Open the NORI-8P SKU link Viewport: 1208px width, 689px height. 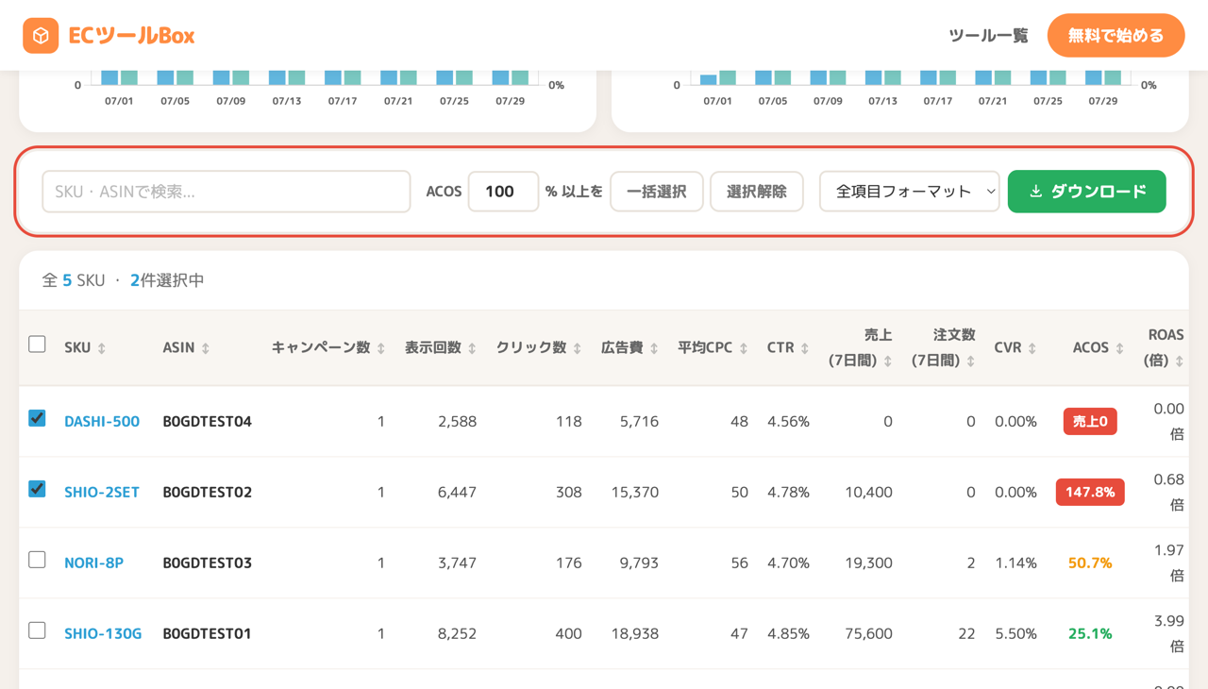pos(93,563)
